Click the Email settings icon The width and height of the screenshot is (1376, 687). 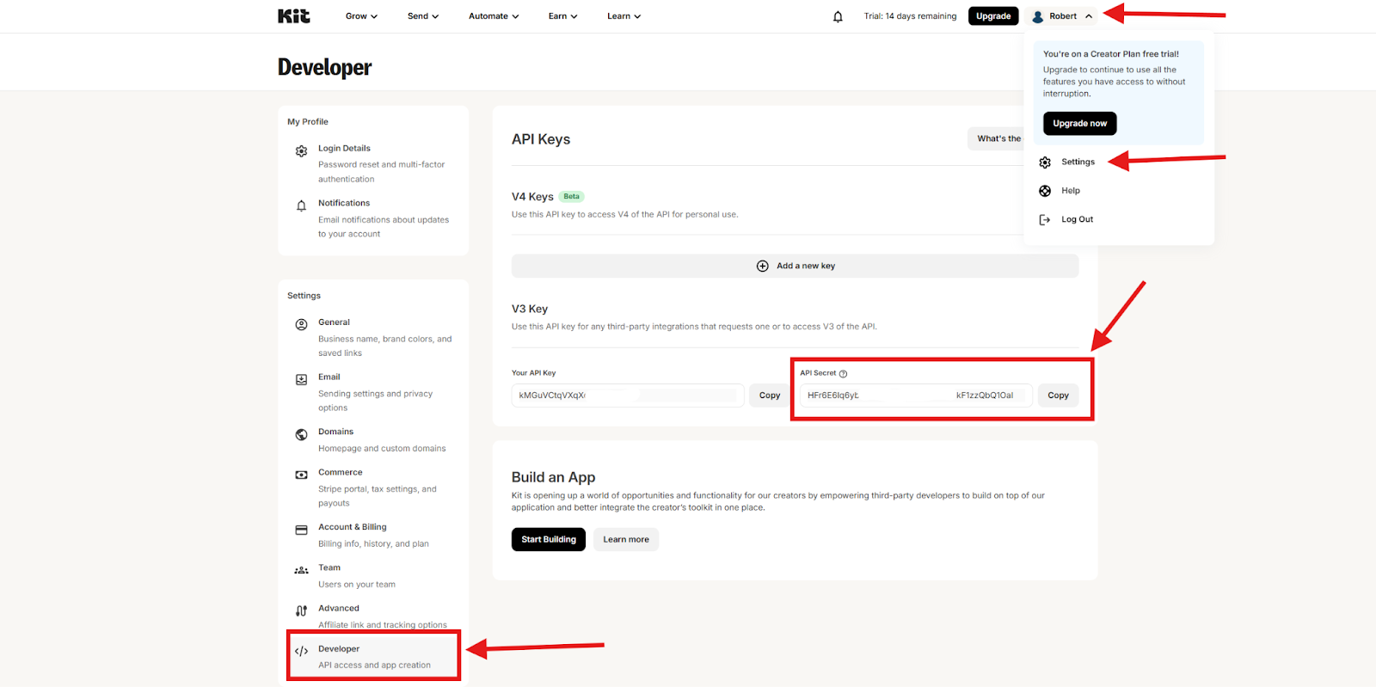tap(301, 379)
